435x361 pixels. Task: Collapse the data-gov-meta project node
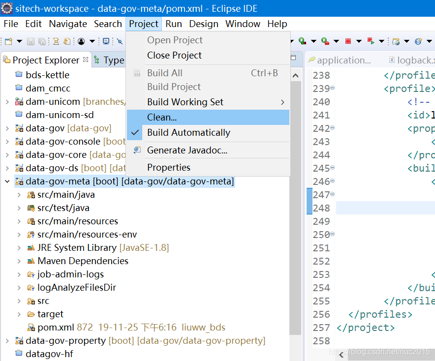[7, 181]
